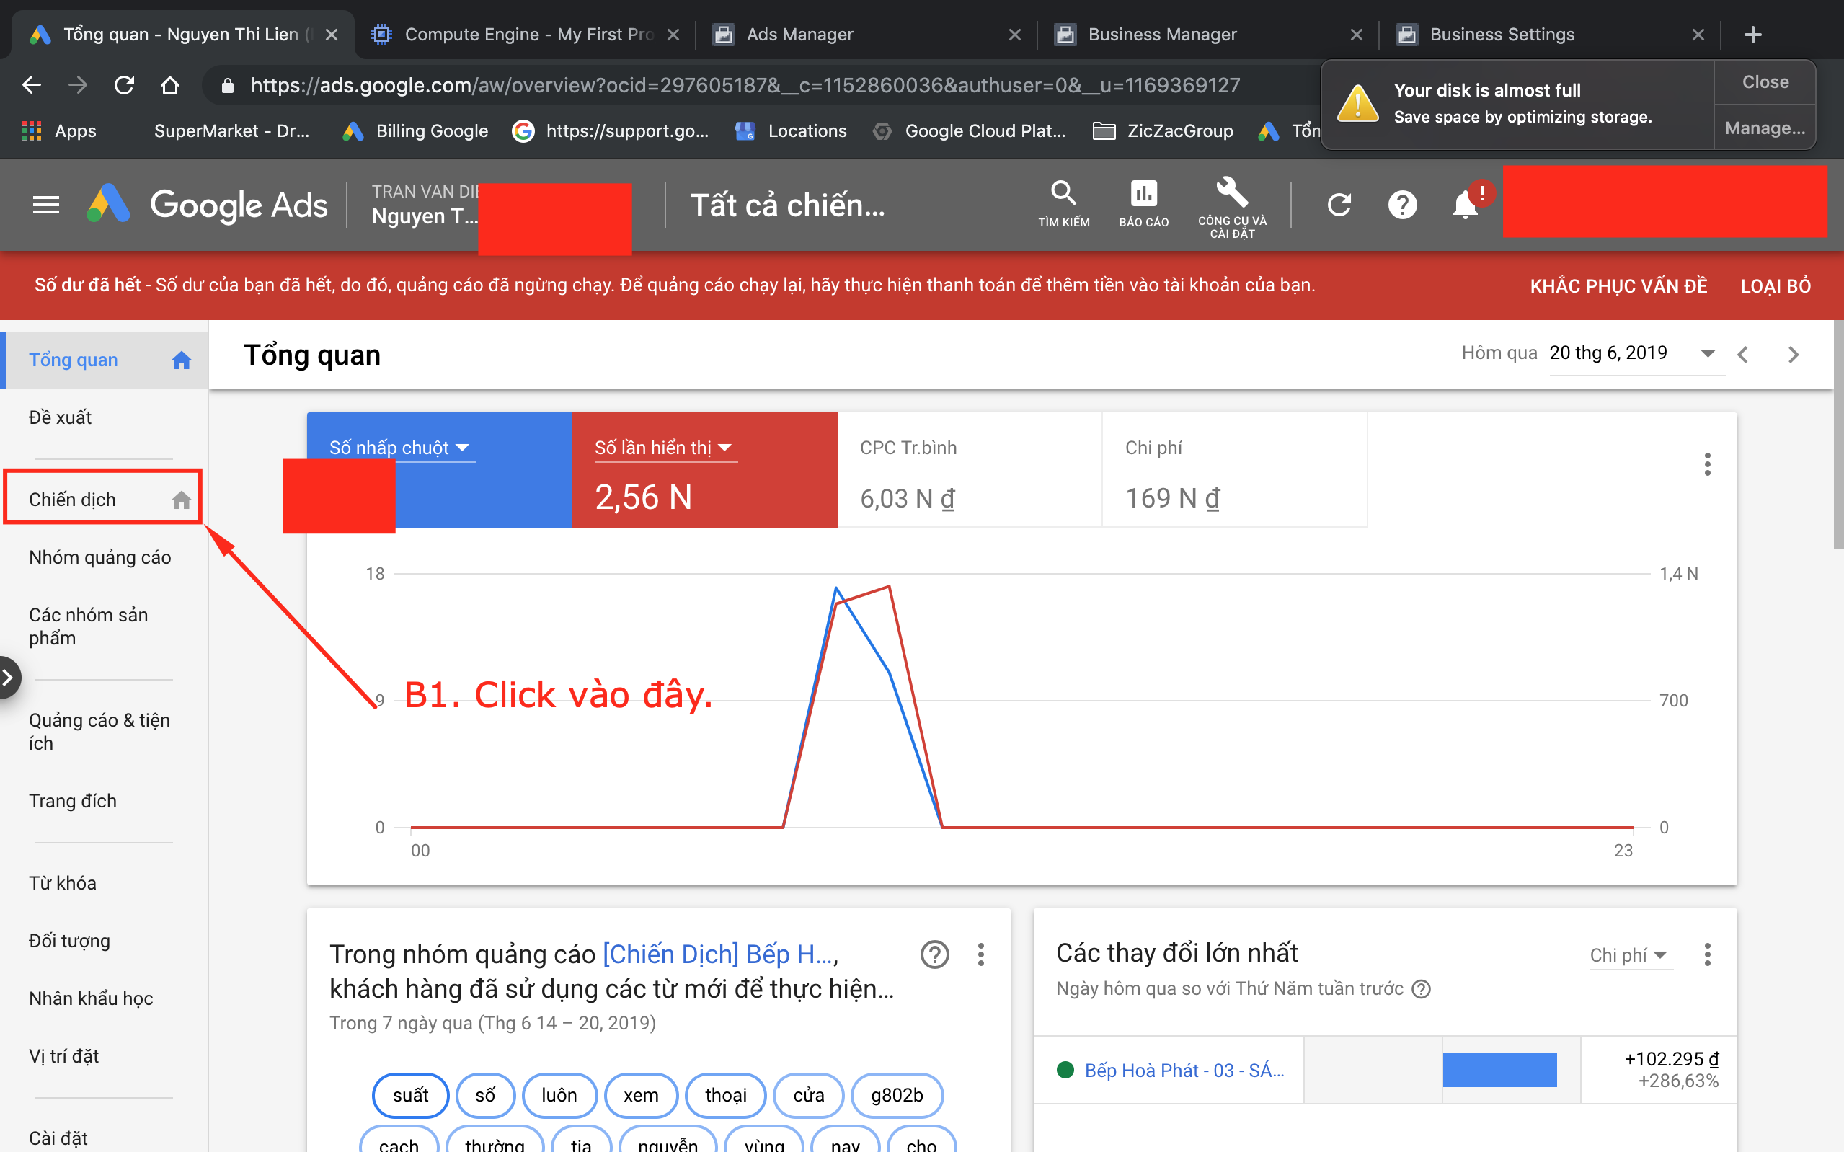Open the Billing Google bookmark
Image resolution: width=1844 pixels, height=1152 pixels.
pyautogui.click(x=416, y=131)
